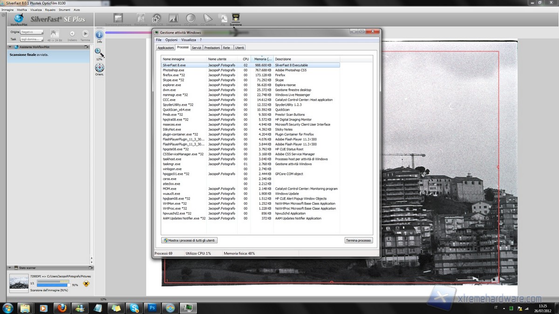Switch to the Servizi tab
Image resolution: width=559 pixels, height=314 pixels.
click(x=197, y=47)
